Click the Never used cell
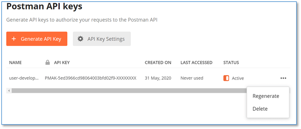 192,78
